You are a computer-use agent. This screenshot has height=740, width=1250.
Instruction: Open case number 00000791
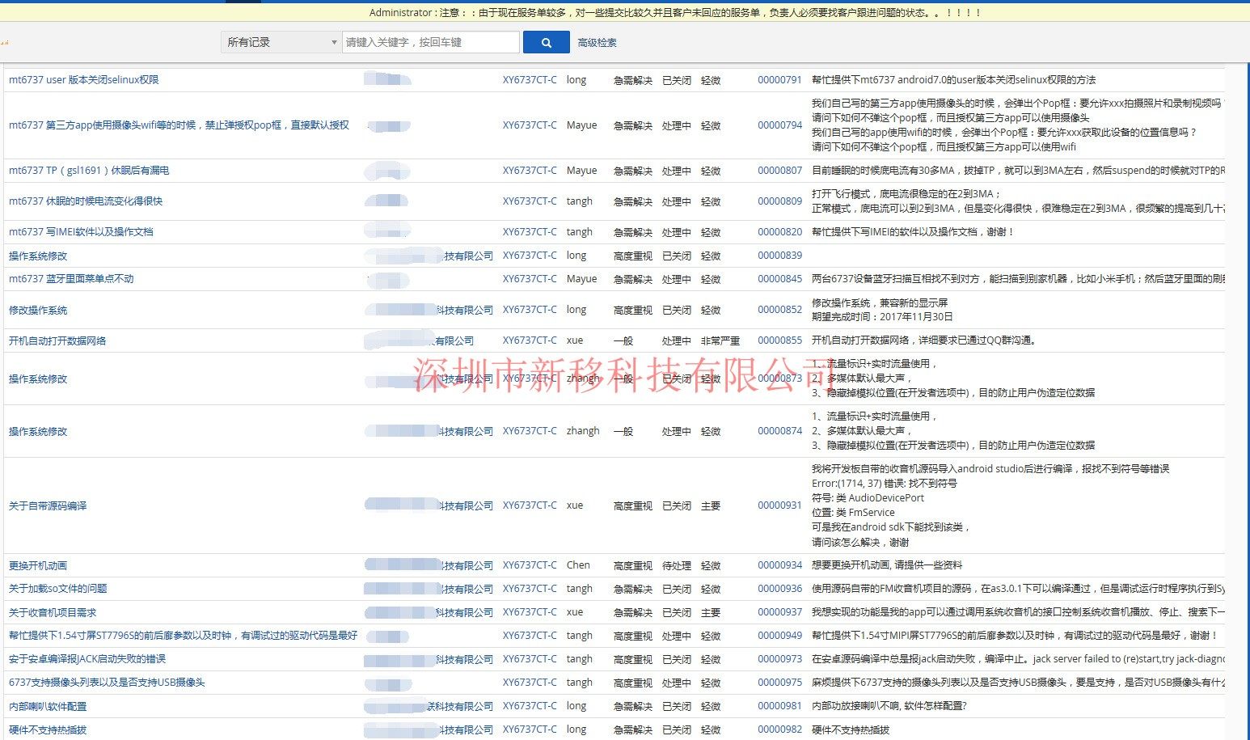click(x=779, y=80)
